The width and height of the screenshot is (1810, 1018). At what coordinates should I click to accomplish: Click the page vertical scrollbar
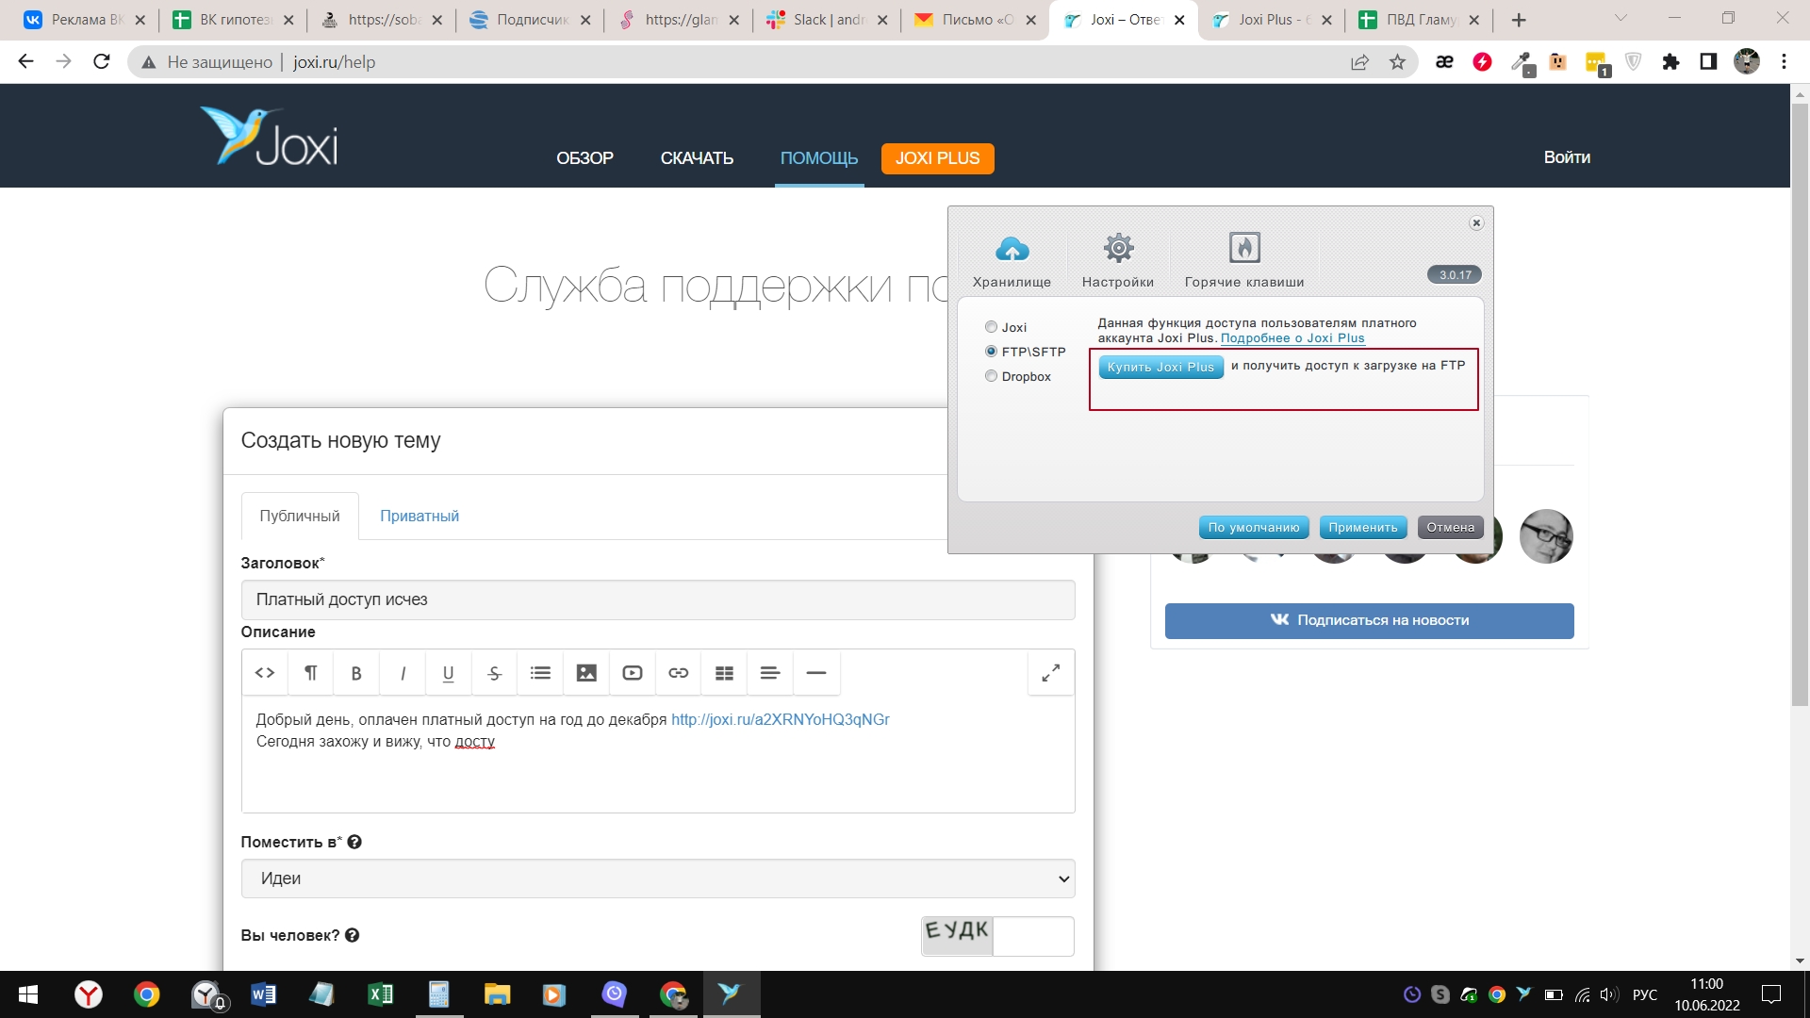pyautogui.click(x=1800, y=405)
